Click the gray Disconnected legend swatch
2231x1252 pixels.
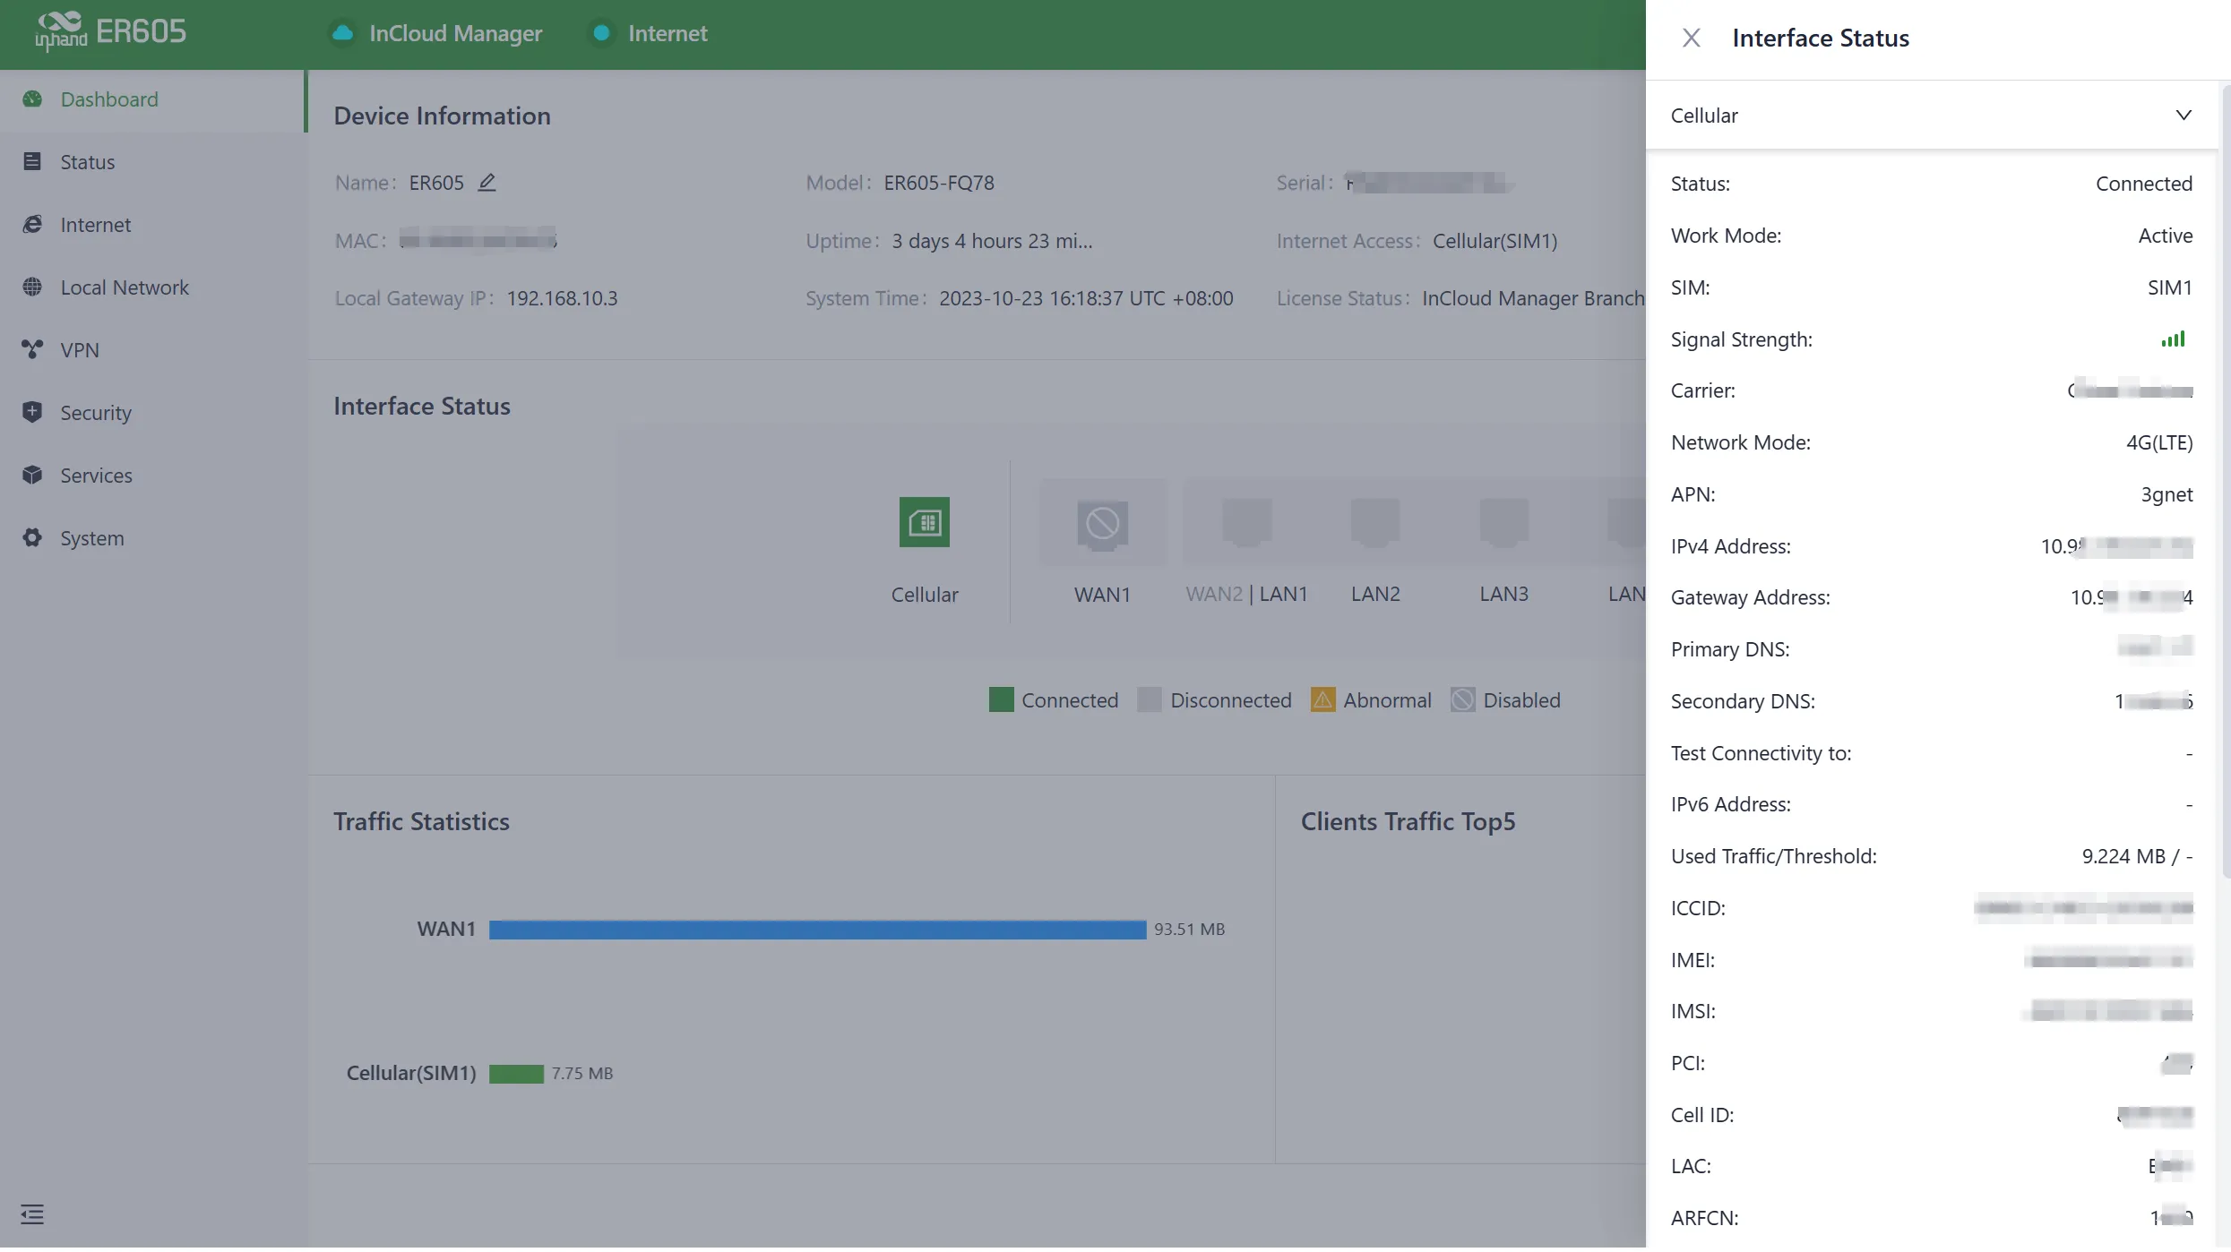pos(1150,701)
